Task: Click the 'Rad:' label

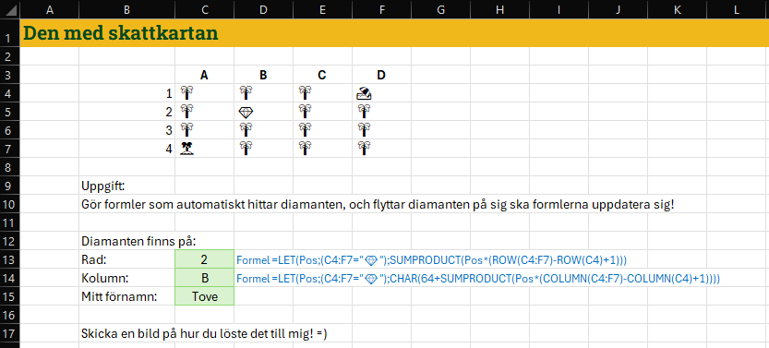Action: click(x=92, y=259)
